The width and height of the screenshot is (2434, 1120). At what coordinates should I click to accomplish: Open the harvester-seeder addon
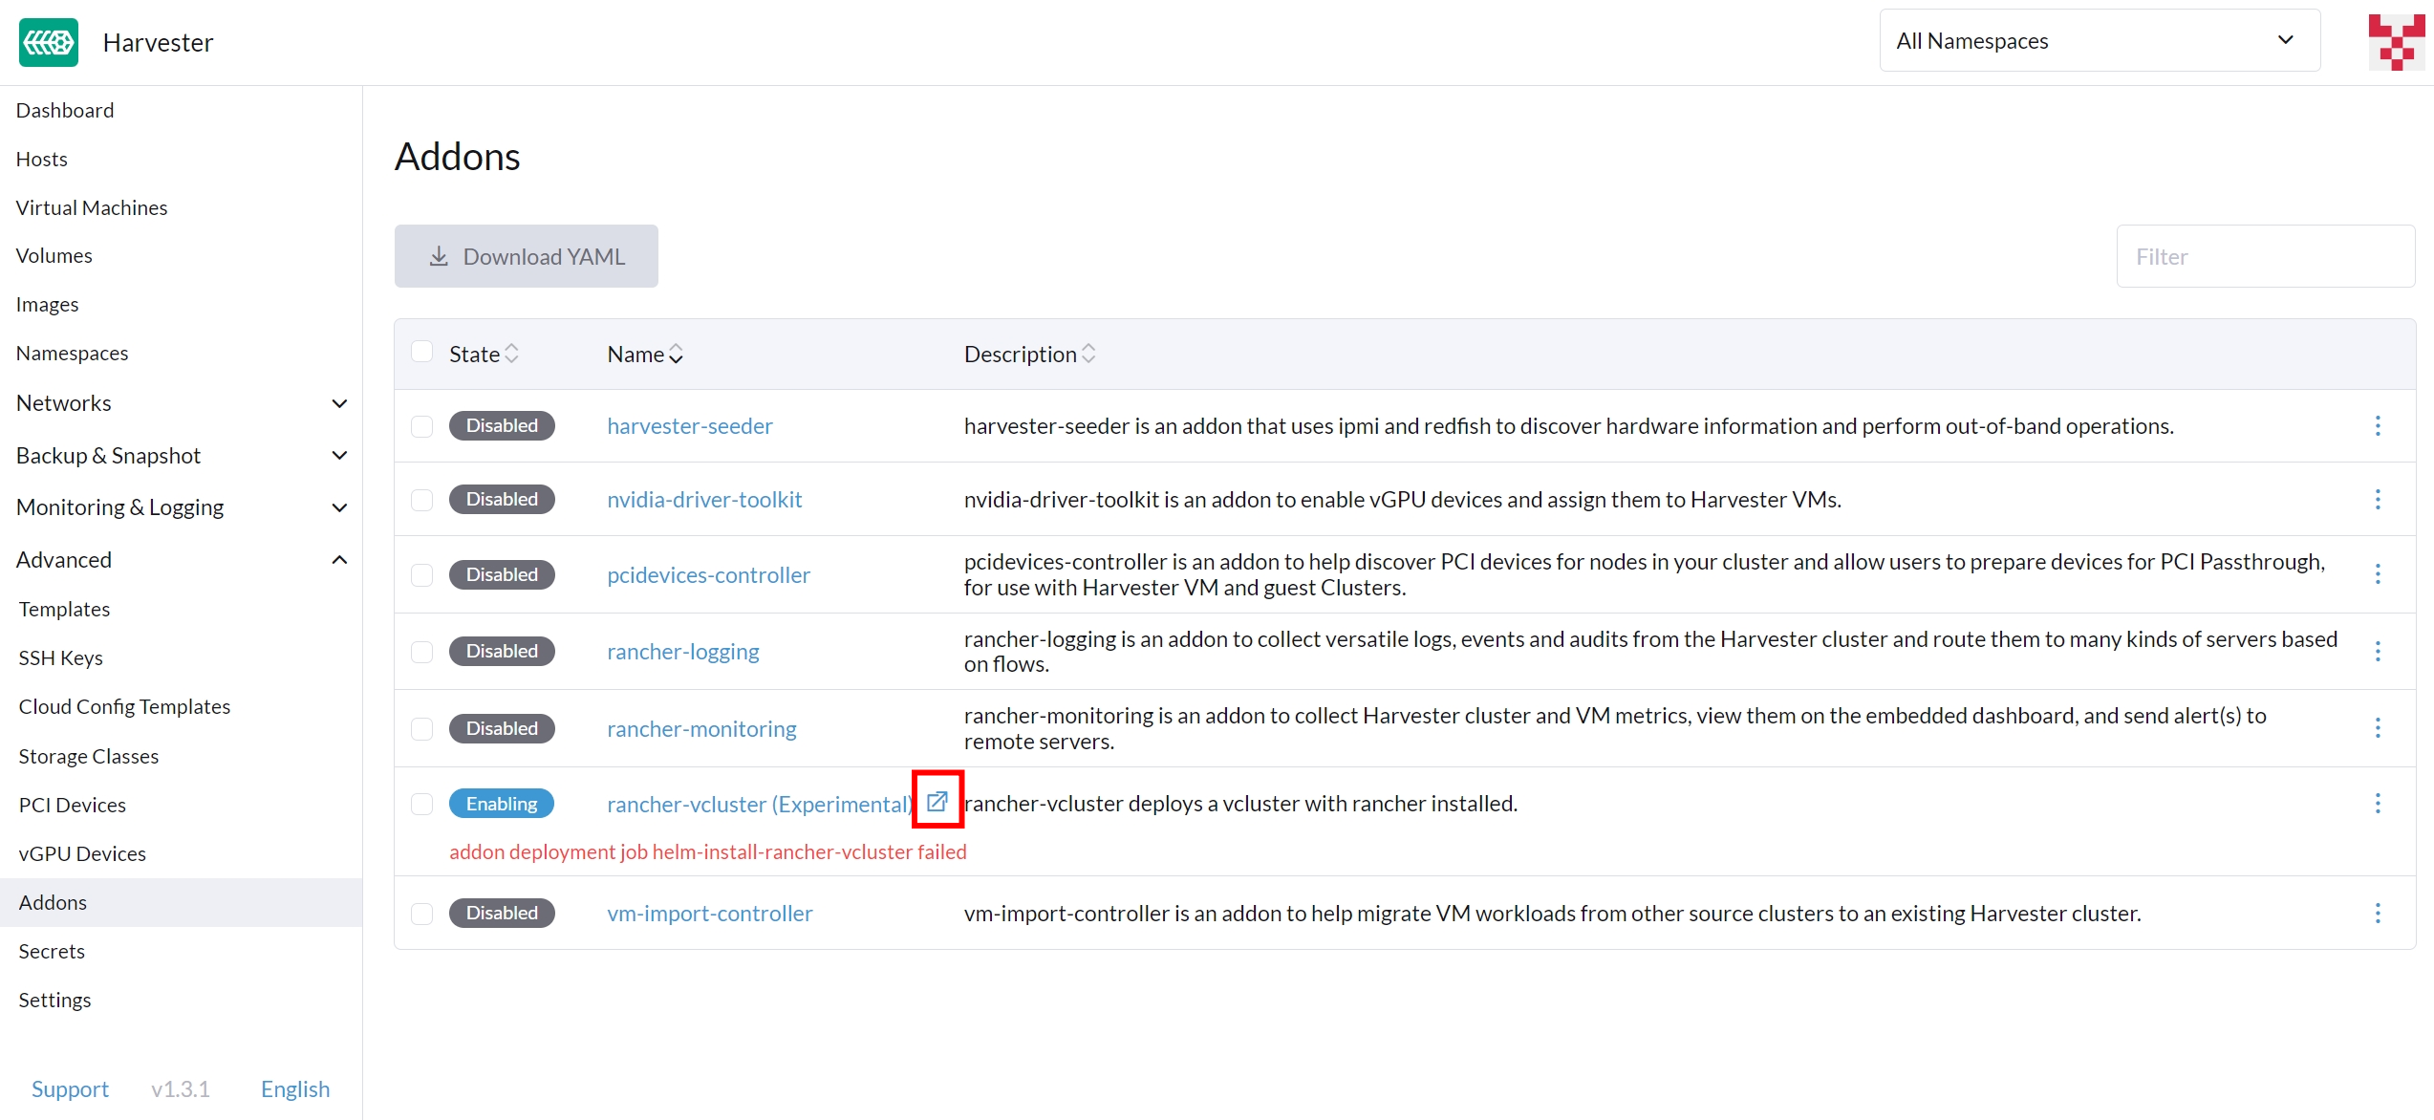point(690,426)
